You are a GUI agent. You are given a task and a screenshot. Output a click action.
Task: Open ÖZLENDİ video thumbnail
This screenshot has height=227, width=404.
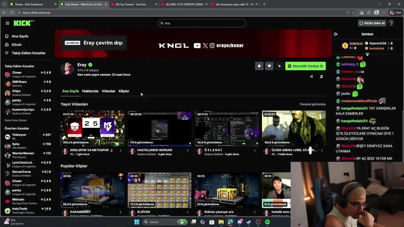pos(227,128)
